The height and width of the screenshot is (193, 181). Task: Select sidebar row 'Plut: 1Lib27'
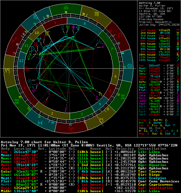(x=159, y=90)
